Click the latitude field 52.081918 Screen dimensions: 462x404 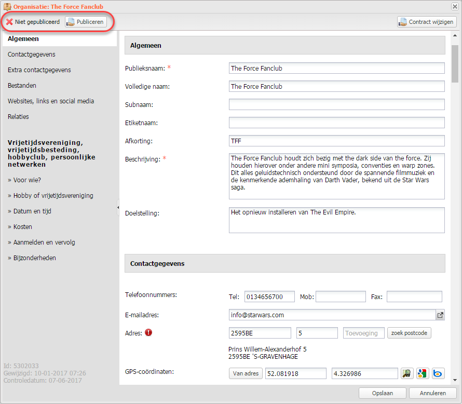point(296,373)
